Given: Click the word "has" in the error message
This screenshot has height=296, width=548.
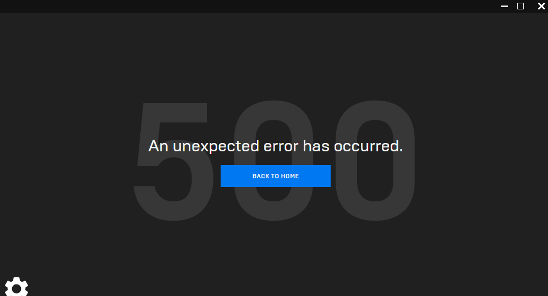Looking at the screenshot, I should pos(316,146).
